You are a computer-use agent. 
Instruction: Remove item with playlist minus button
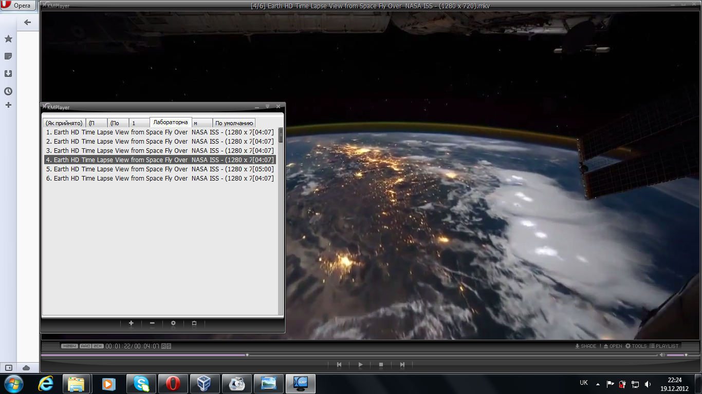click(x=152, y=323)
